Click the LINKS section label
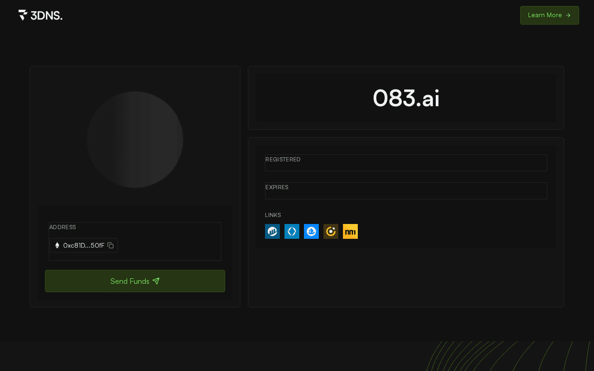This screenshot has width=594, height=371. pos(273,215)
